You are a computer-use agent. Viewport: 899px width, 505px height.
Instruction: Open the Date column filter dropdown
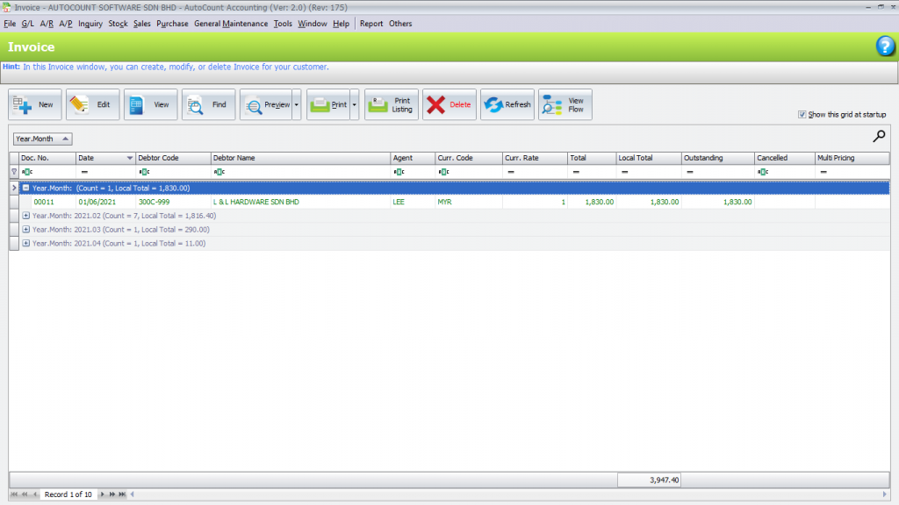tap(128, 158)
